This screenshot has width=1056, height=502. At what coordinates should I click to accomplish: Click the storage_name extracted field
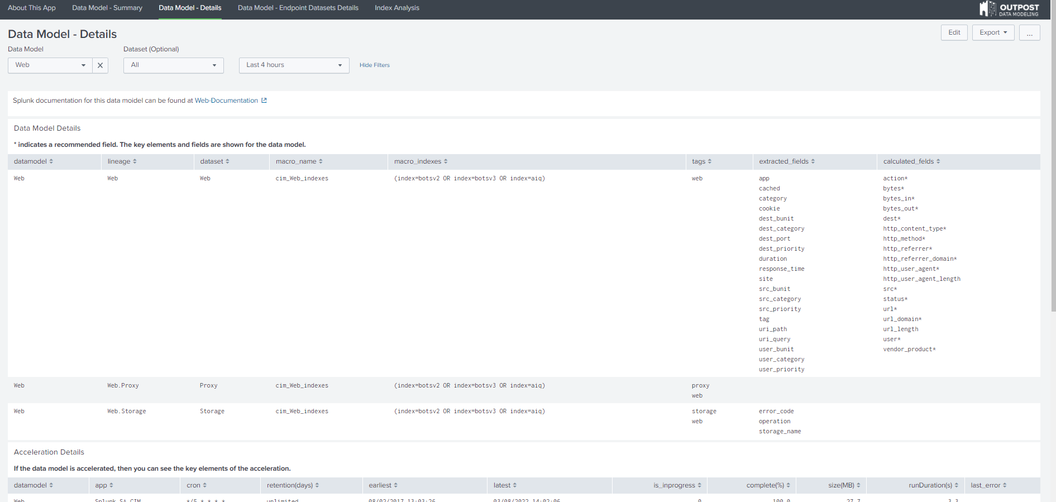pos(780,432)
